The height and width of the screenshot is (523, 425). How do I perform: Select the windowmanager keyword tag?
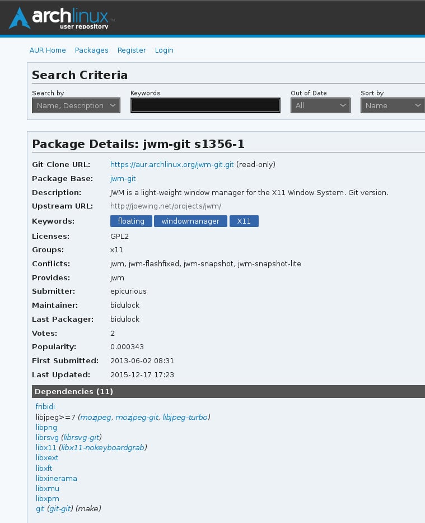click(190, 221)
